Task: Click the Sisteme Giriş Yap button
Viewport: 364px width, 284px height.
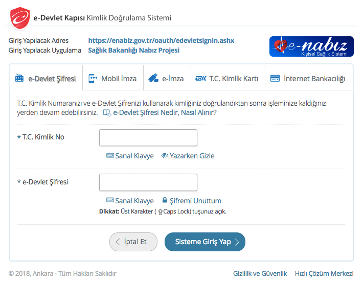Action: coord(204,242)
